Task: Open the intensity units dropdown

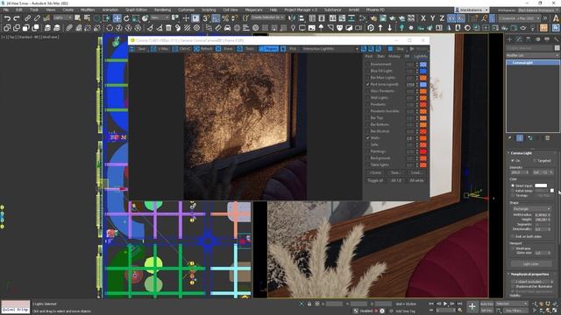Action: tap(543, 172)
